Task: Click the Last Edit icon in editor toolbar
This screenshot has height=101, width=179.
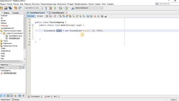Action: point(47,16)
